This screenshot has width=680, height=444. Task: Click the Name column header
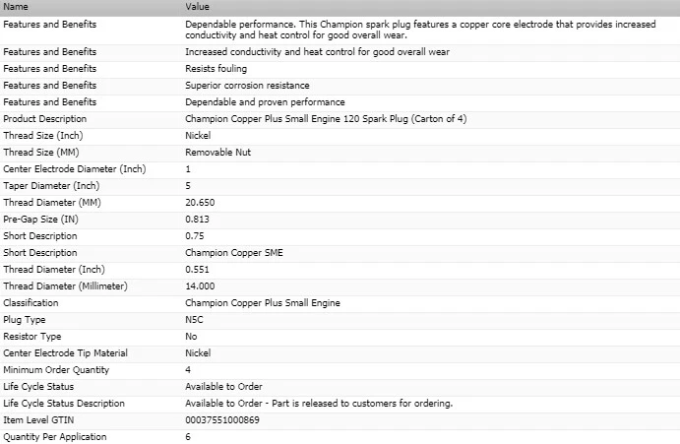tap(16, 7)
